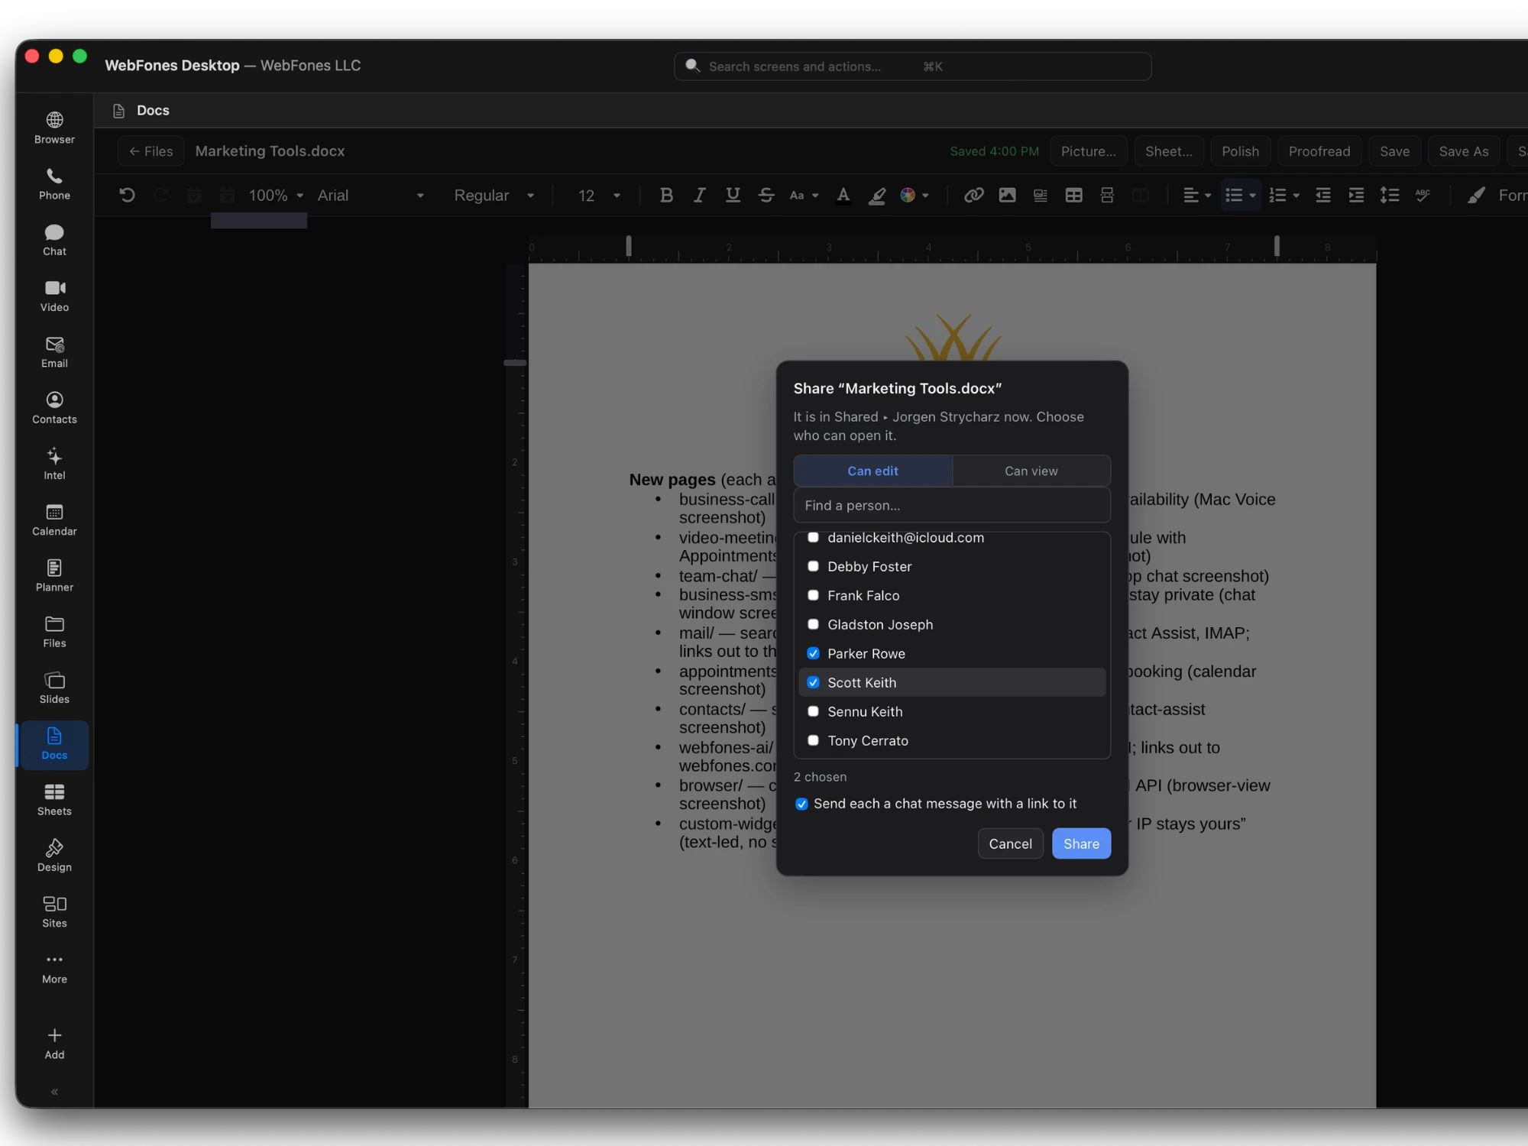Viewport: 1528px width, 1146px height.
Task: Go back to Files
Action: tap(151, 151)
